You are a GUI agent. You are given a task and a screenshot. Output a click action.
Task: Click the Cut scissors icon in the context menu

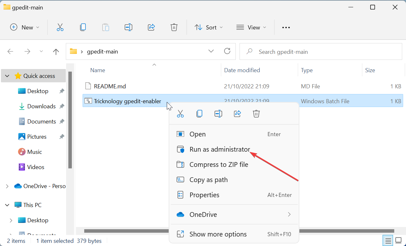(x=180, y=114)
